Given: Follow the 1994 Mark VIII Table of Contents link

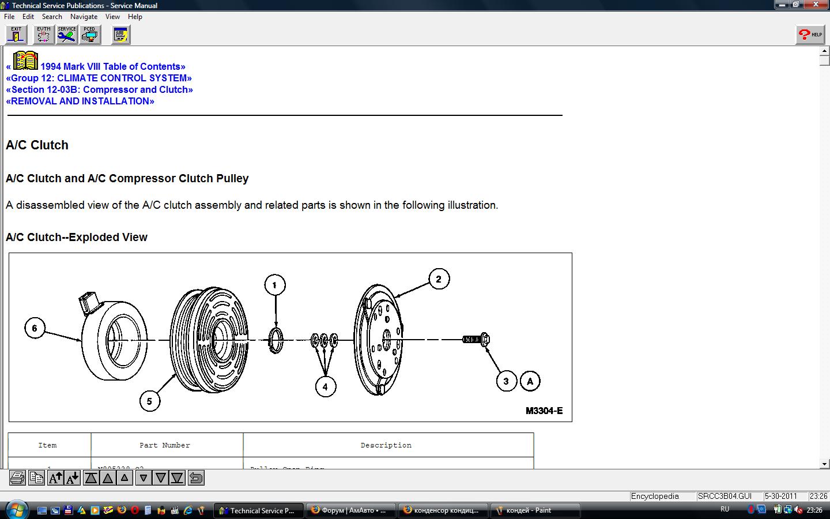Looking at the screenshot, I should 112,66.
